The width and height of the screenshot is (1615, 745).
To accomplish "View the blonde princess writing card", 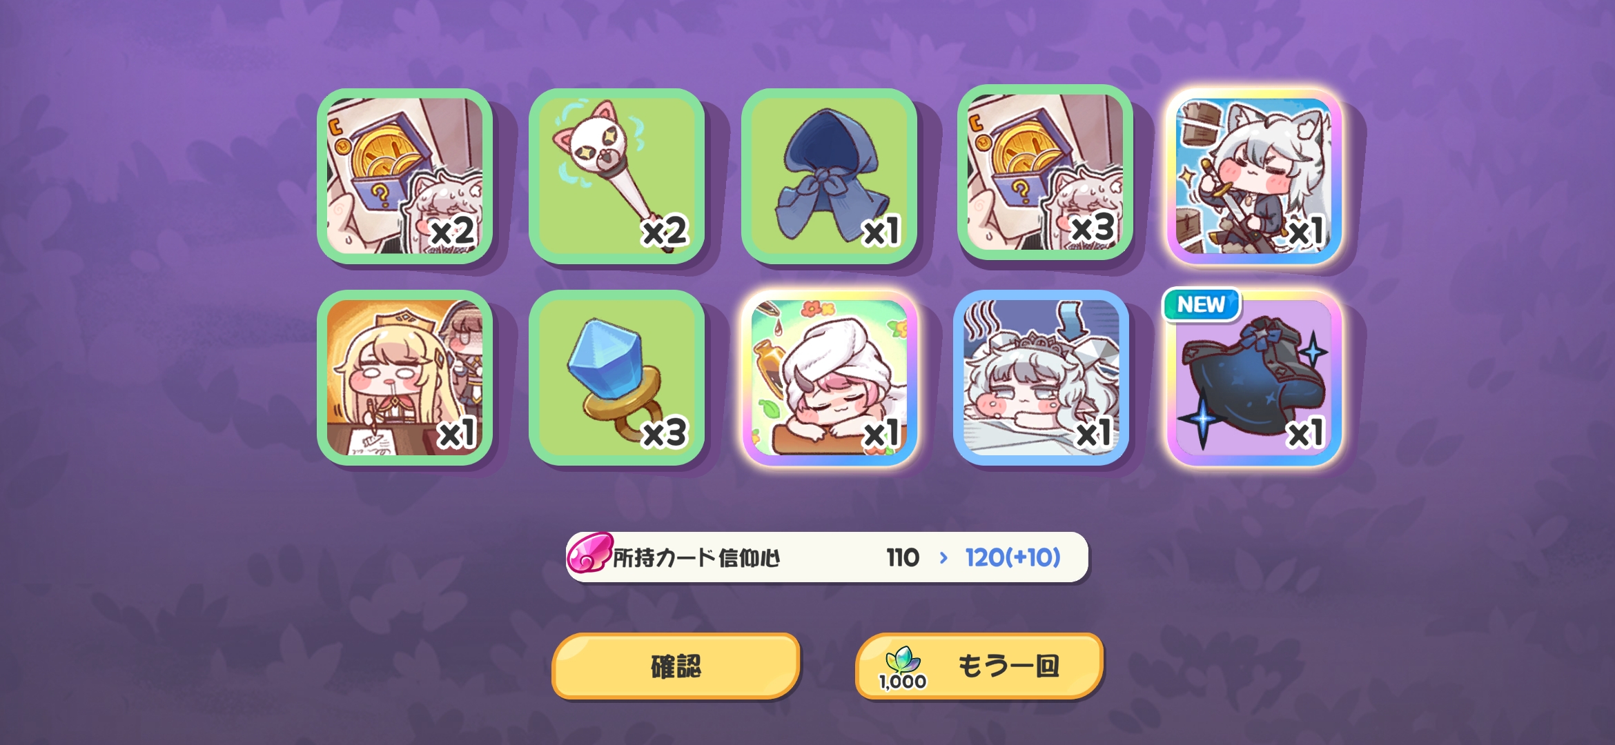I will 404,377.
